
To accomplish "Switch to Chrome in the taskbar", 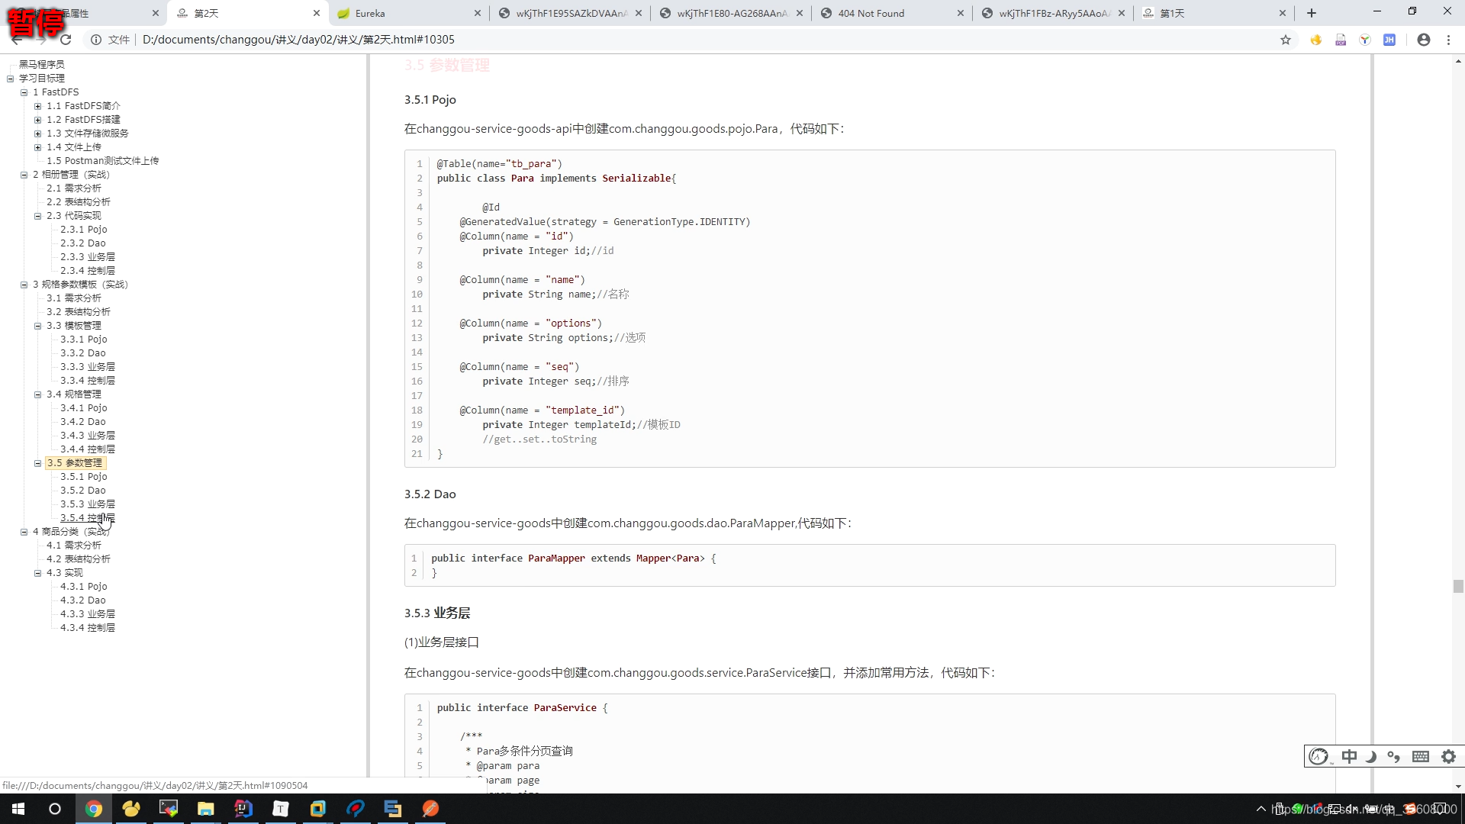I will coord(94,809).
